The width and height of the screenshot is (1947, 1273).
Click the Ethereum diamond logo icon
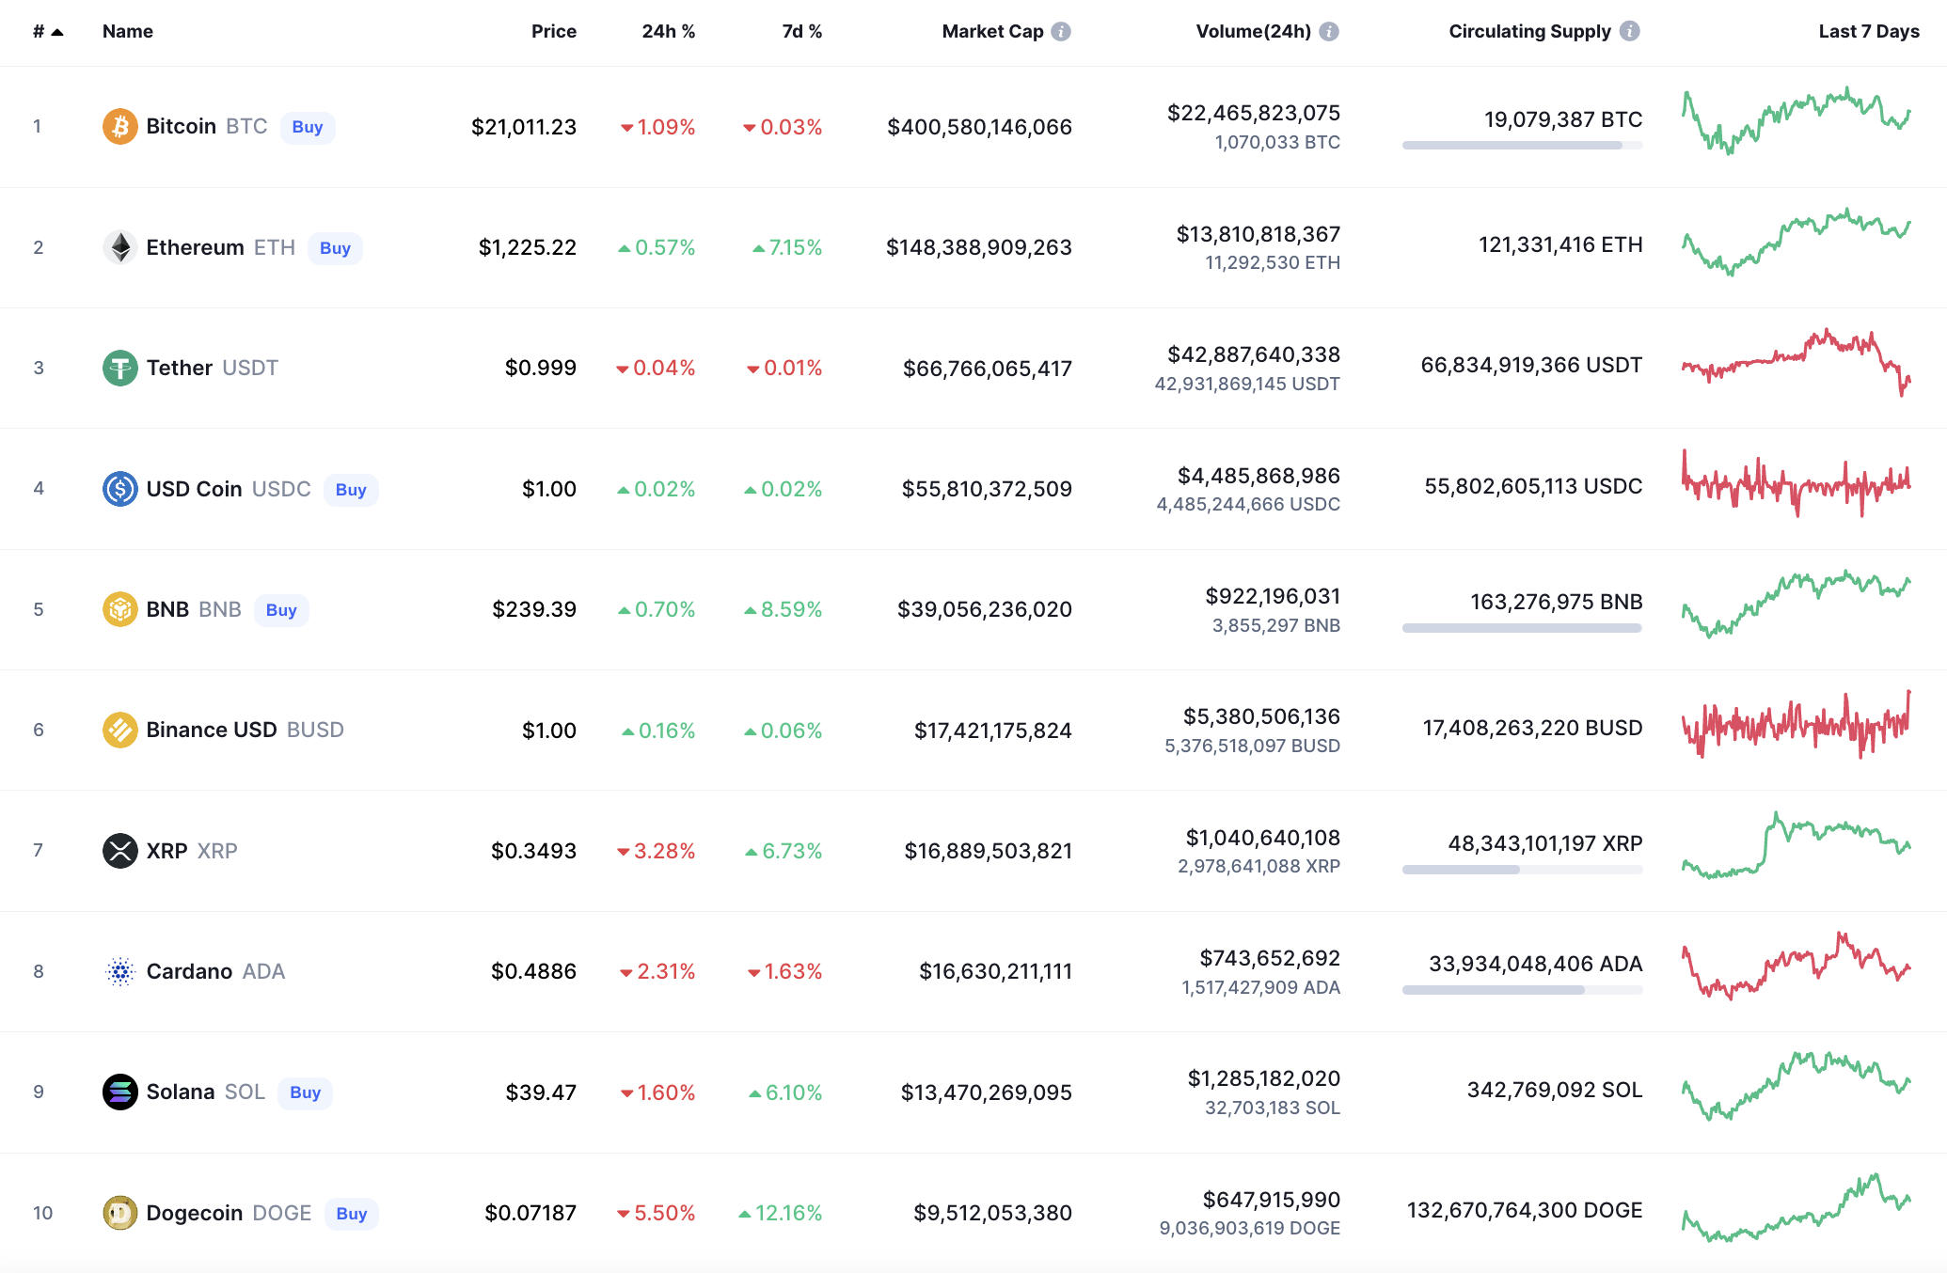[119, 247]
